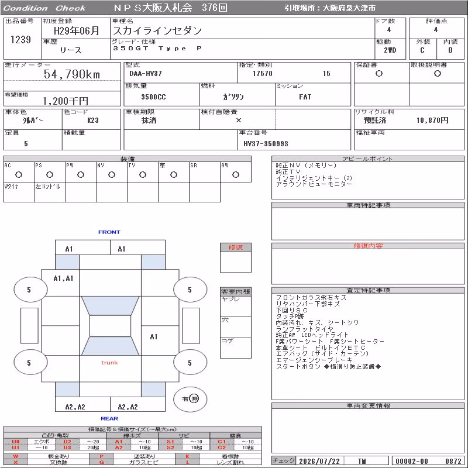Click the 客室内張 header box
The width and height of the screenshot is (468, 468).
pyautogui.click(x=236, y=292)
